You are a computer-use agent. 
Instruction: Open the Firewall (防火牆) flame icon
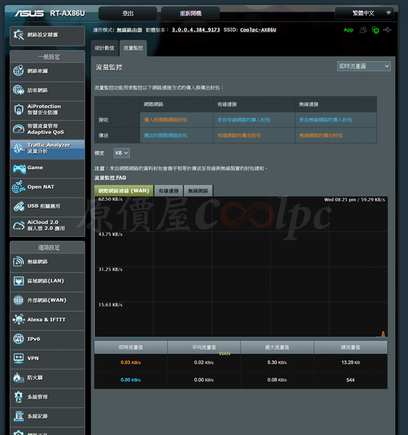click(18, 378)
